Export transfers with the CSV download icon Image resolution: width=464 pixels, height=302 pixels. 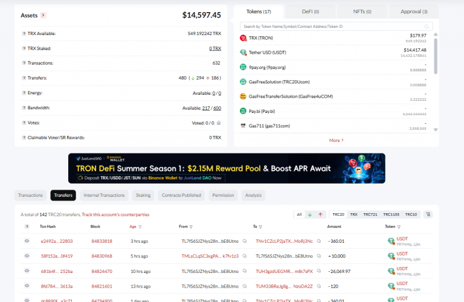coord(428,214)
